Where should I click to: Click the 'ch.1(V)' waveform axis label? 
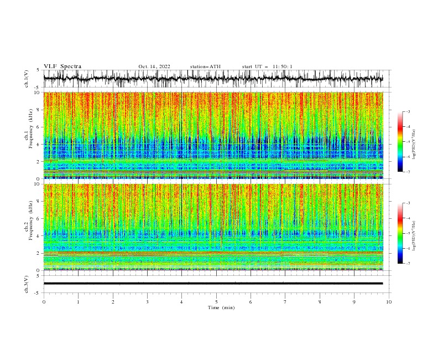(27, 79)
